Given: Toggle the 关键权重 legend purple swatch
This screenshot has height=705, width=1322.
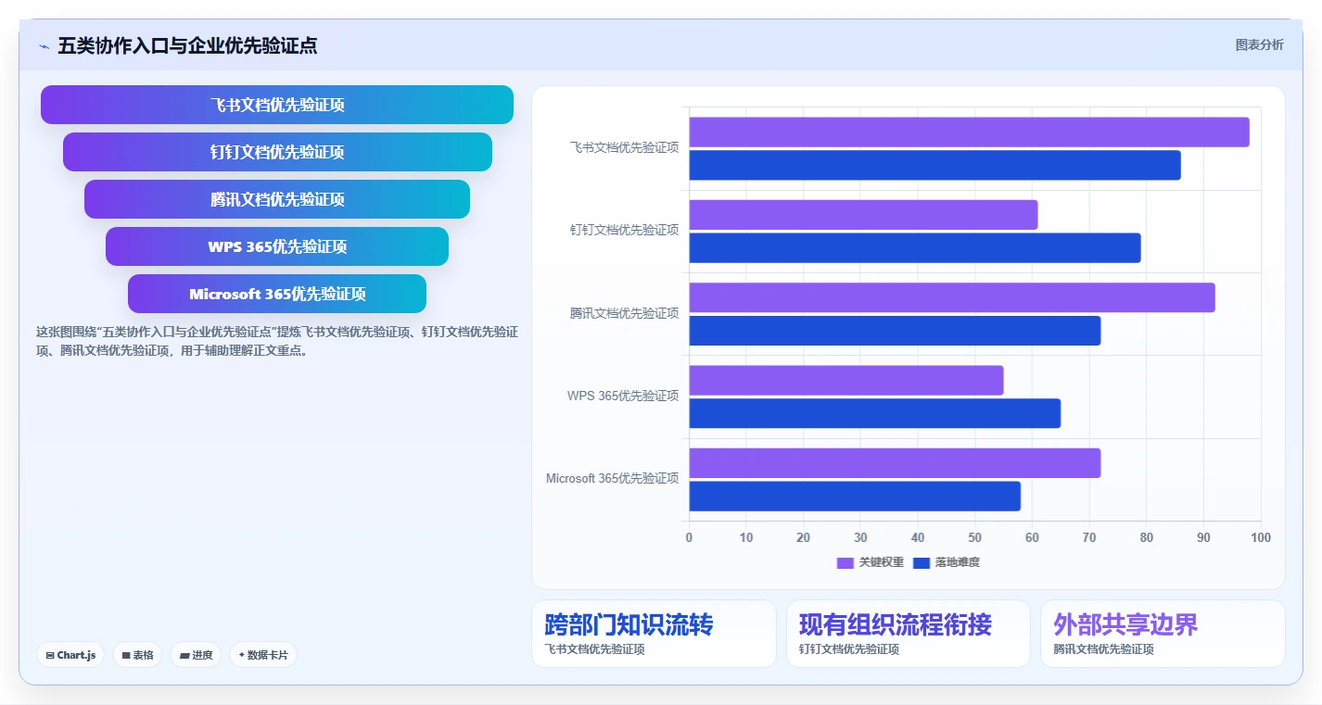Looking at the screenshot, I should (x=845, y=562).
